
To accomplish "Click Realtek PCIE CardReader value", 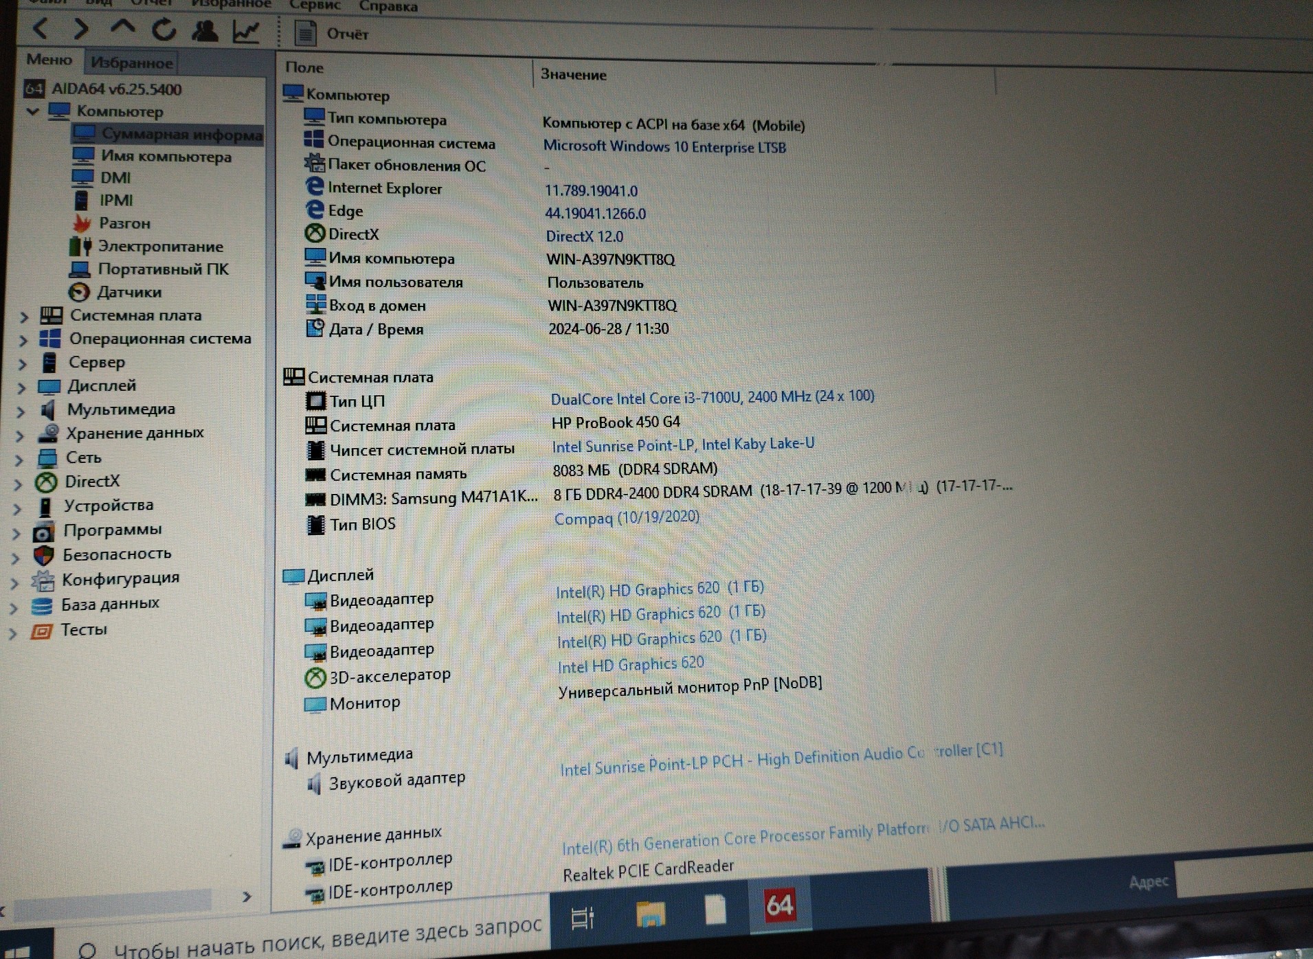I will (648, 870).
